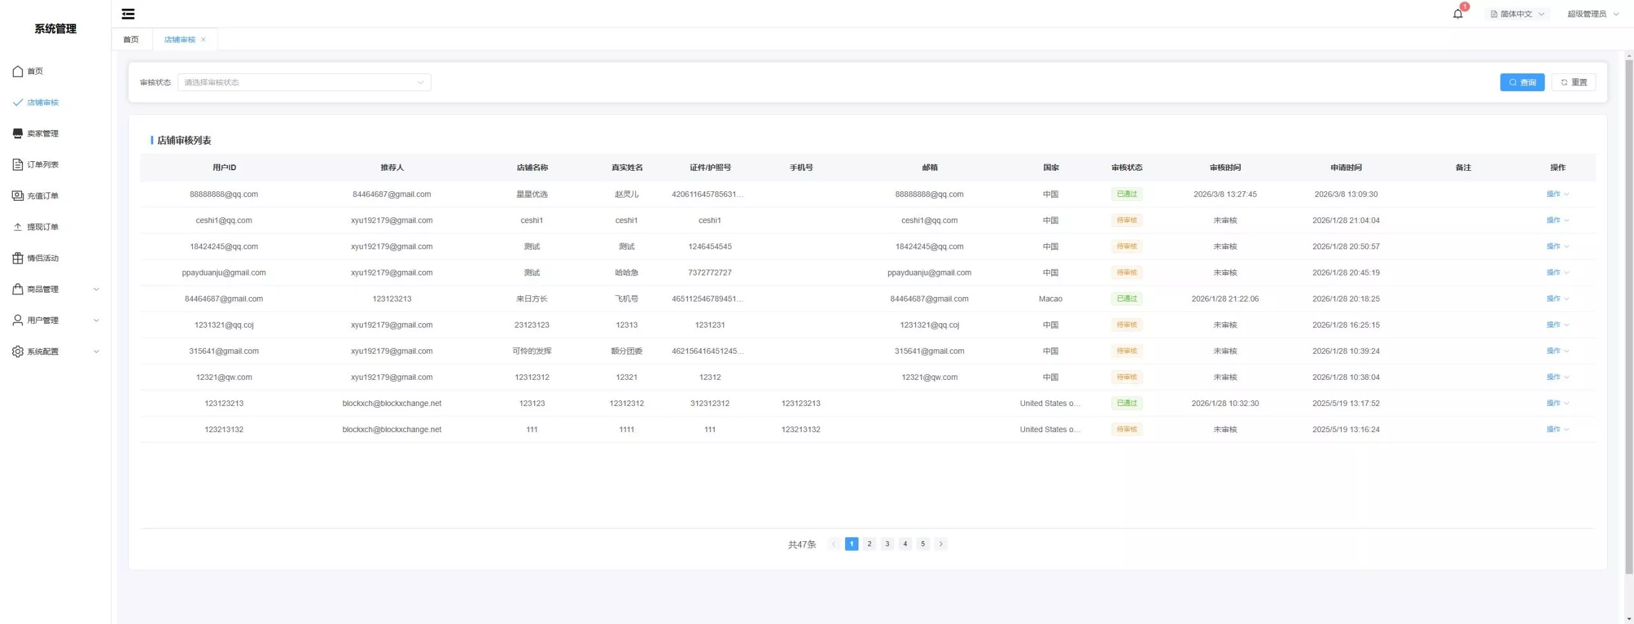Open the 审核状态 select dropdown

pos(304,82)
